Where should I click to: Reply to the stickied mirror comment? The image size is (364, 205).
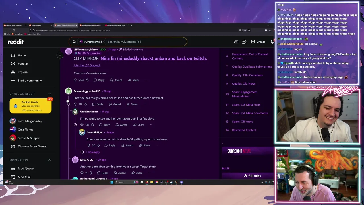click(x=99, y=80)
